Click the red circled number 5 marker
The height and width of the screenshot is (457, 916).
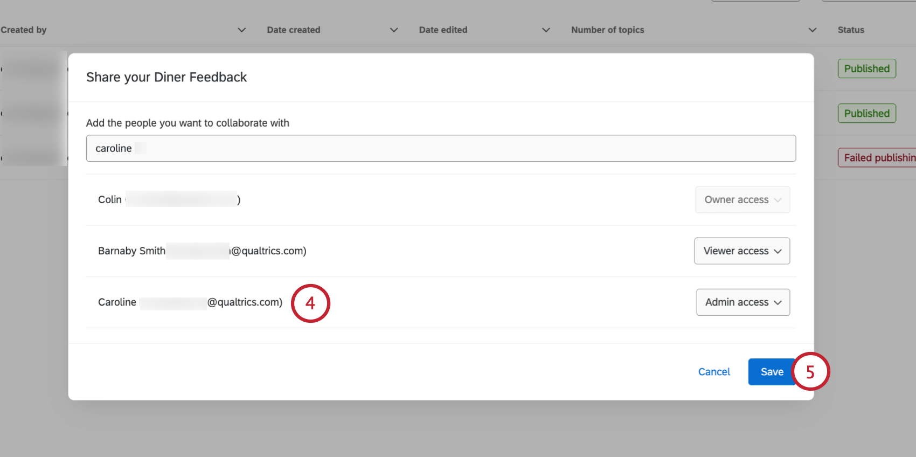[x=810, y=372]
